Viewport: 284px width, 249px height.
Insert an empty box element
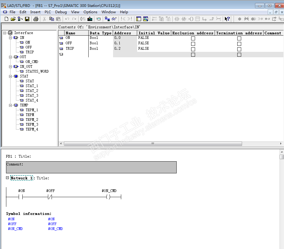[x=198, y=19]
